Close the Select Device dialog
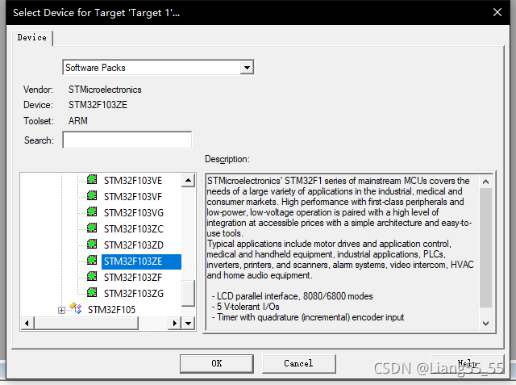This screenshot has width=516, height=385. click(497, 13)
